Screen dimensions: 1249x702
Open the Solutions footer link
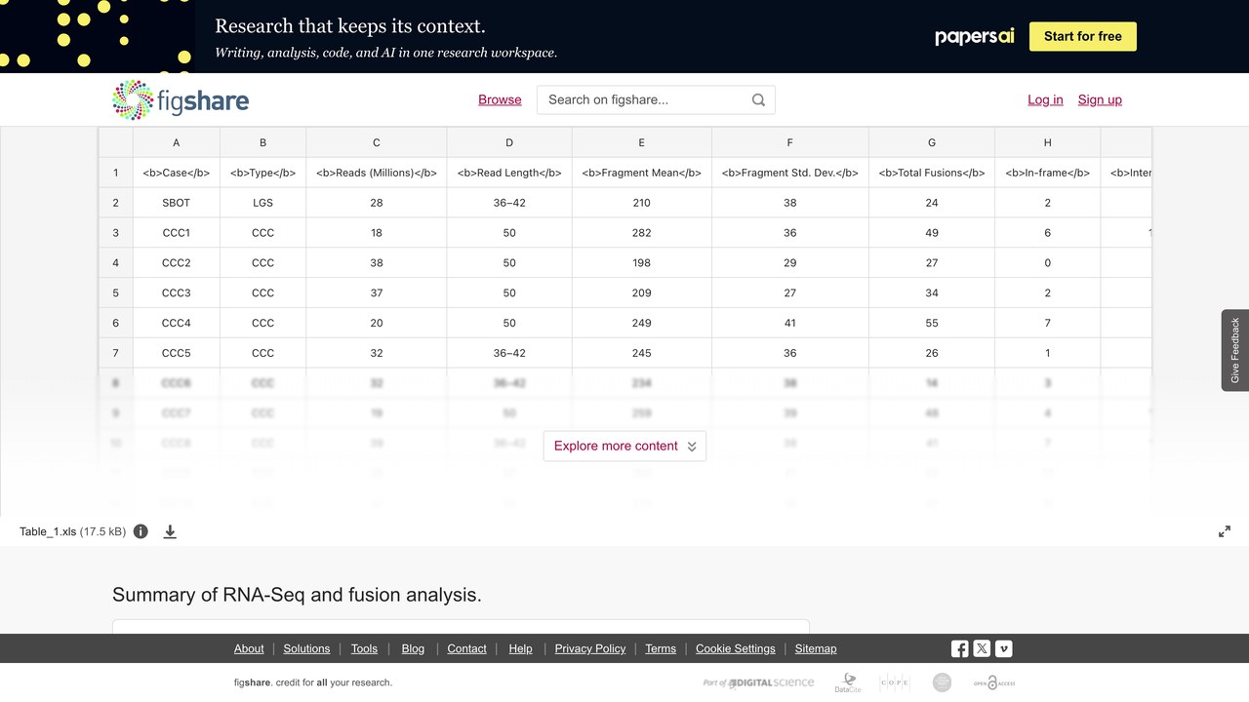pos(307,648)
